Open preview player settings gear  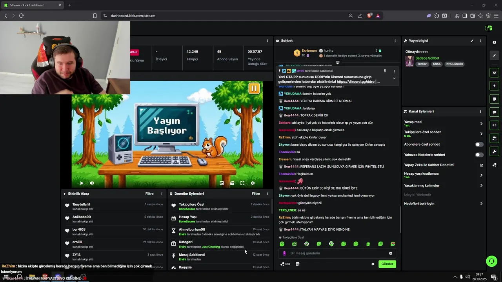[253, 183]
